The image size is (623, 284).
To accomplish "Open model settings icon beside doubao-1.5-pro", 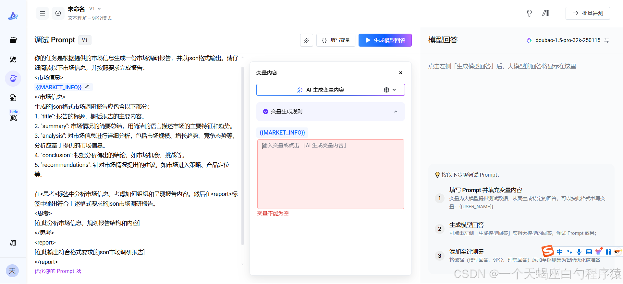I will pos(607,40).
